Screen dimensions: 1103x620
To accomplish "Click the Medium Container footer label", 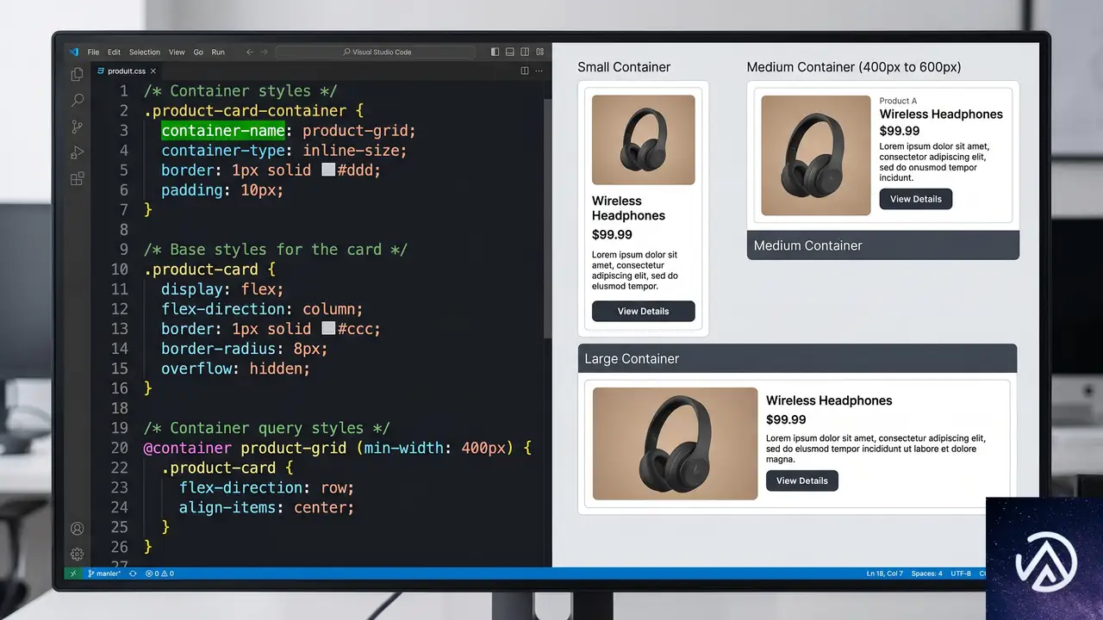I will coord(807,245).
